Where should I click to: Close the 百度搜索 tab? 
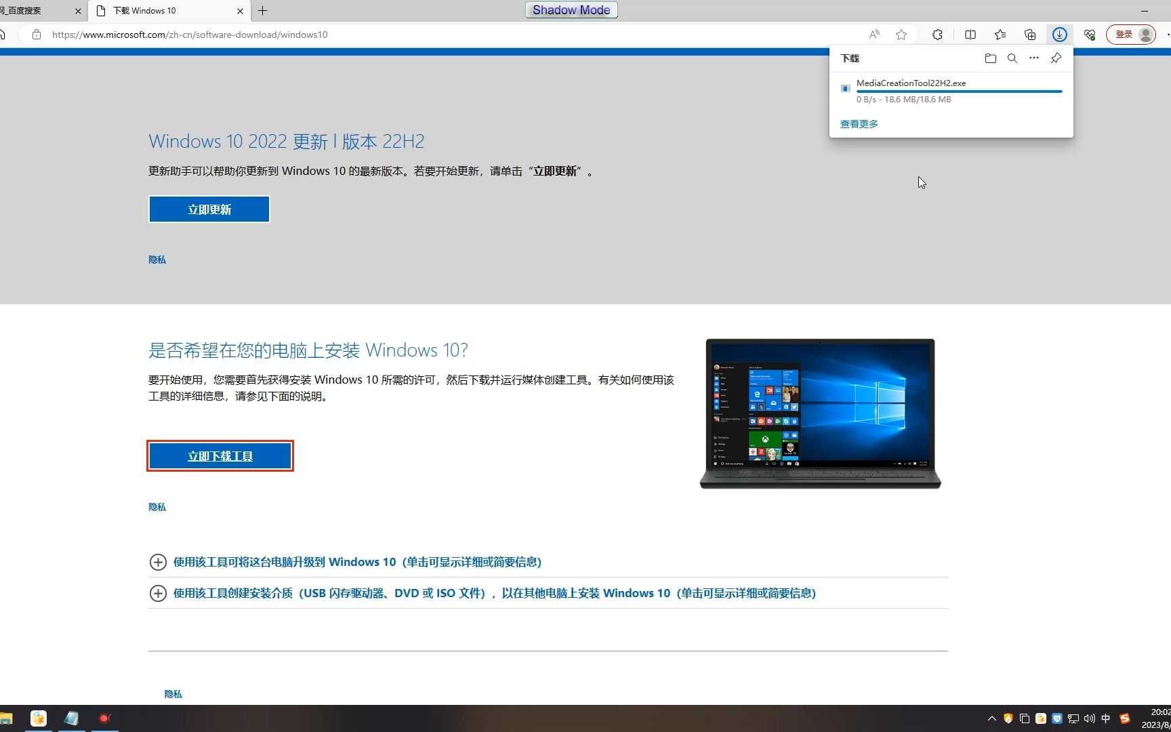[x=78, y=11]
